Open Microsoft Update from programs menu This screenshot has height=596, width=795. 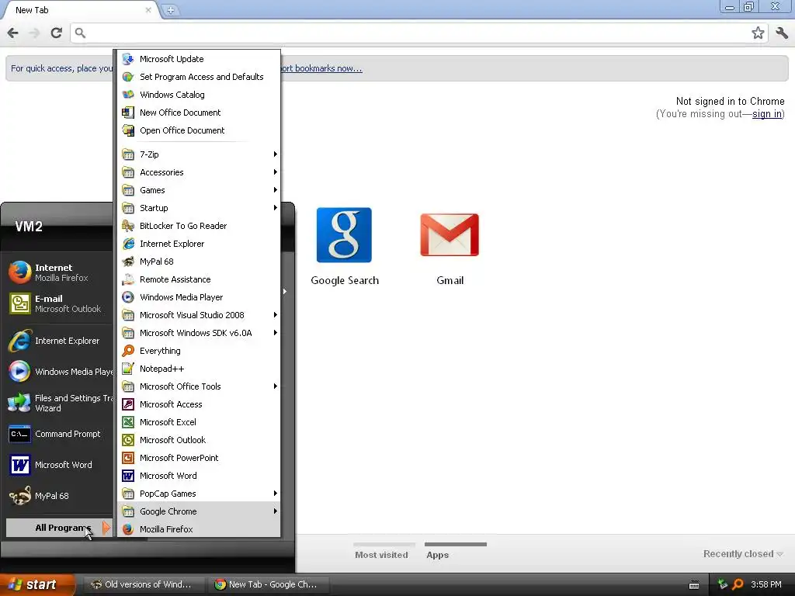pyautogui.click(x=199, y=59)
